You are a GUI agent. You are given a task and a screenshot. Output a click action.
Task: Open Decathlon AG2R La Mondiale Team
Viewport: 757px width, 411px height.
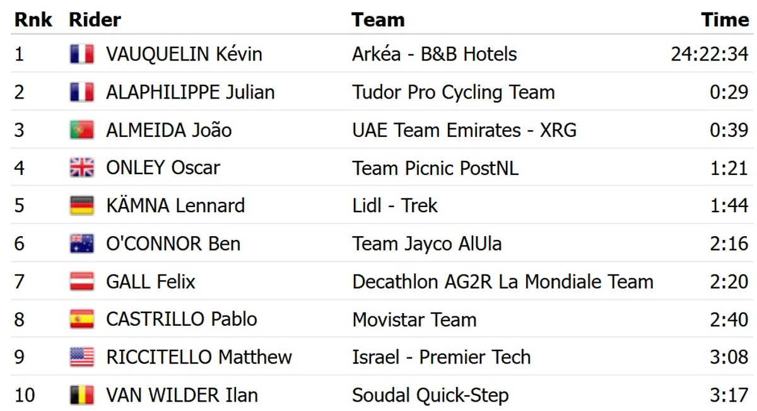pyautogui.click(x=502, y=282)
